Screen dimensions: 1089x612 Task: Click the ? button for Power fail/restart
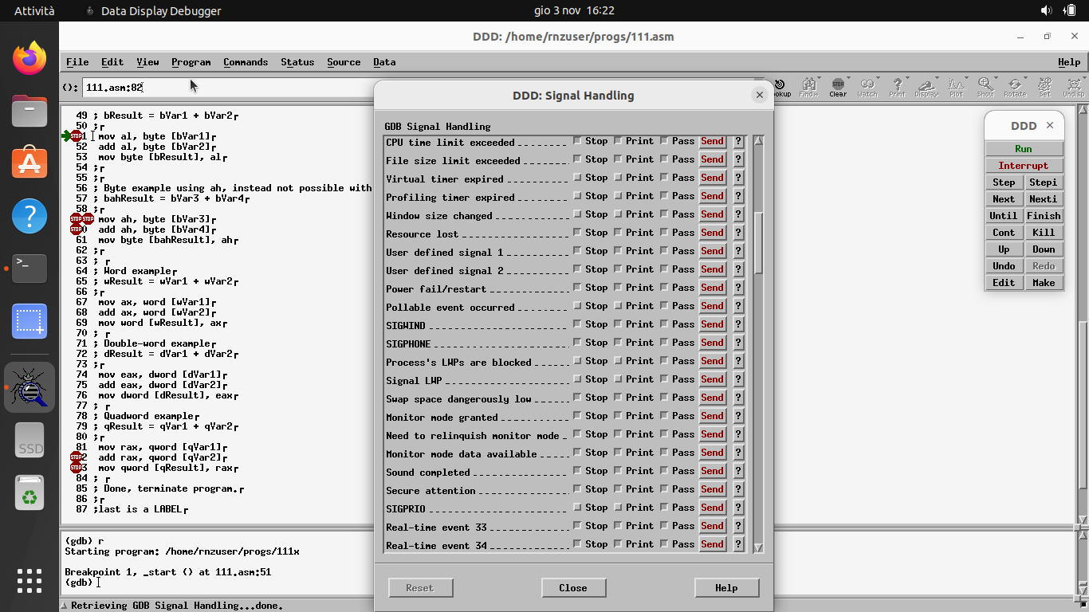[x=738, y=288]
